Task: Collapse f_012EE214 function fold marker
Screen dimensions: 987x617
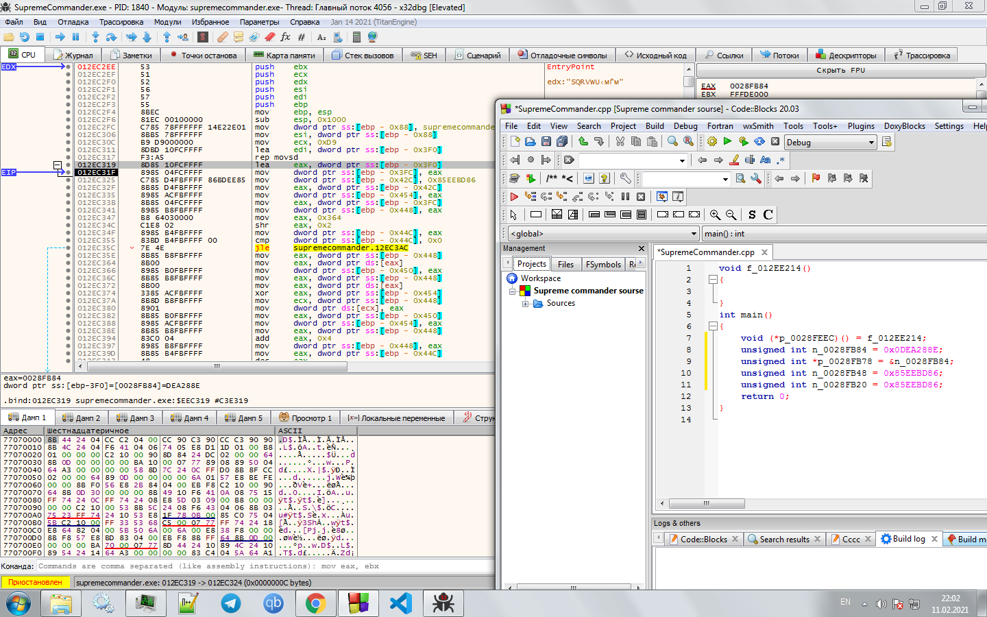Action: point(713,280)
